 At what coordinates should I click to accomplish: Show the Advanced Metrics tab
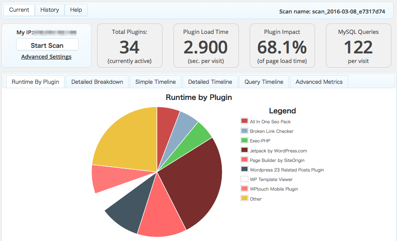319,82
